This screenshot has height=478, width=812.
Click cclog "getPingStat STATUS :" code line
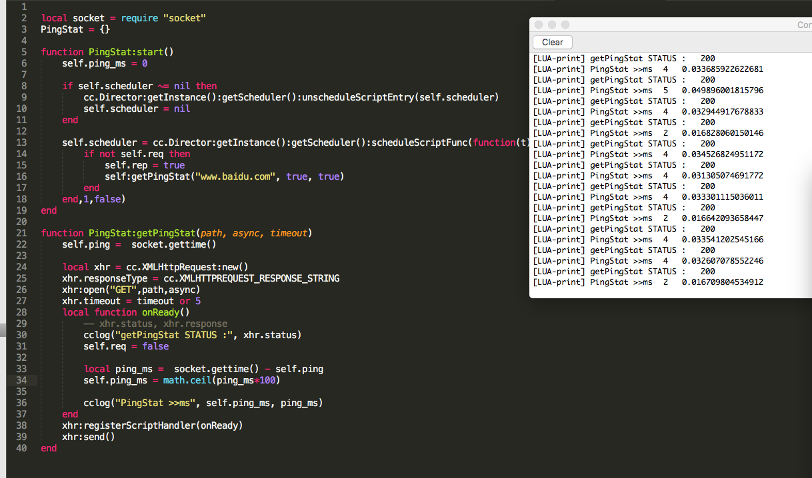click(193, 335)
